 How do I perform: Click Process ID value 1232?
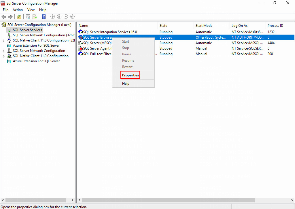click(271, 32)
